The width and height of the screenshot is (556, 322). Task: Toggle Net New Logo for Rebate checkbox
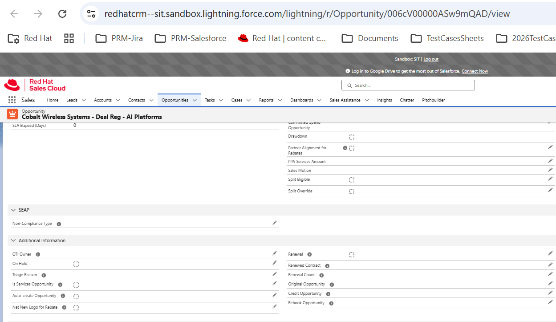click(76, 308)
